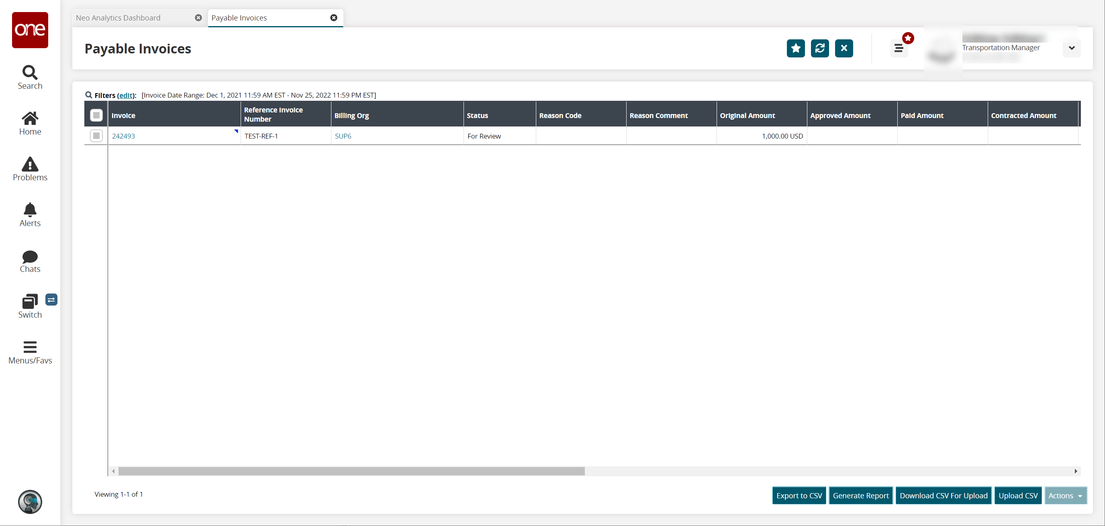
Task: Expand the user profile dropdown chevron
Action: coord(1072,48)
